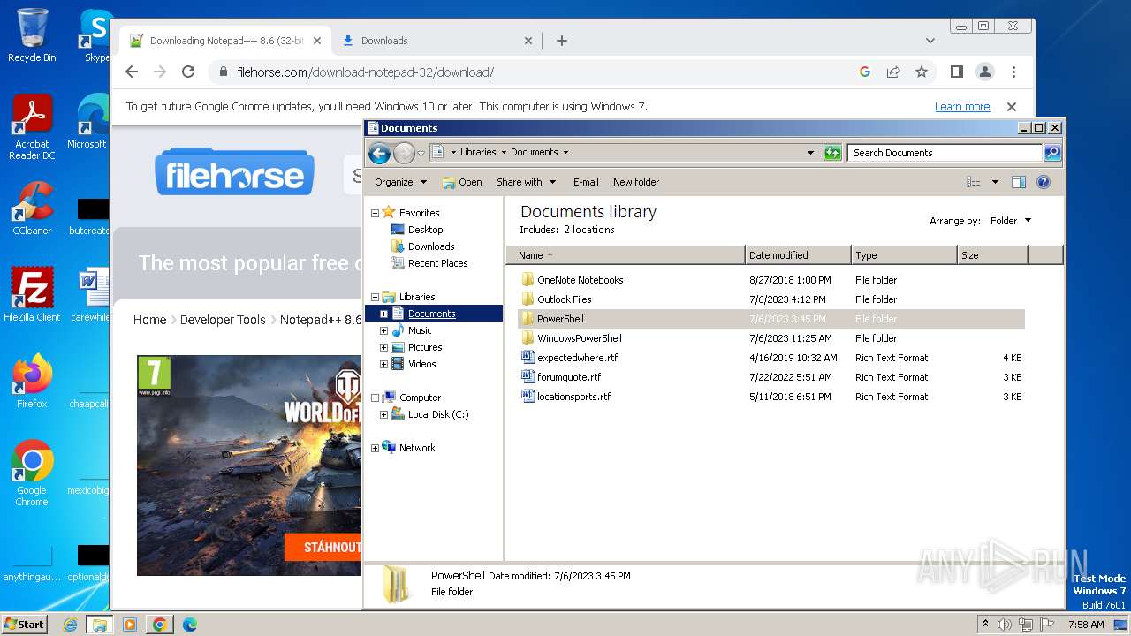Expand the Videos library tree node
This screenshot has height=636, width=1131.
click(383, 364)
